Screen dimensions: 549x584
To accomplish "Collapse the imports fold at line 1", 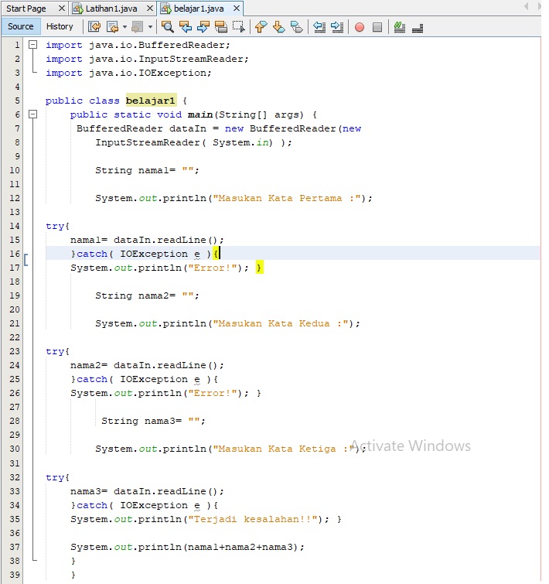I will click(x=33, y=45).
